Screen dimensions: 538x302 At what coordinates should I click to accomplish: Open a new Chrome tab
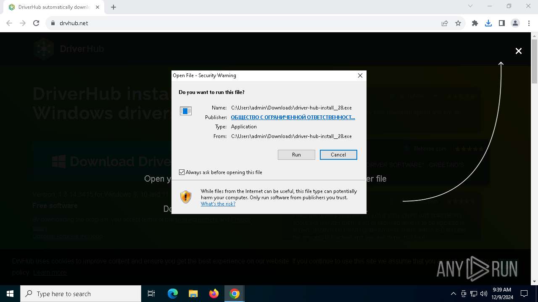coord(113,7)
